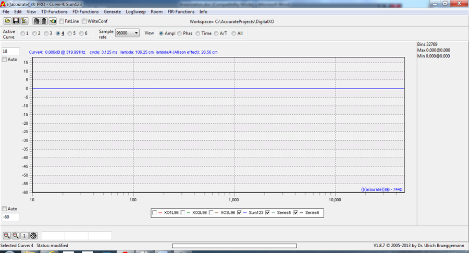Toggle Auto checkbox for upper 18 dB limit
The height and width of the screenshot is (253, 469).
point(4,59)
